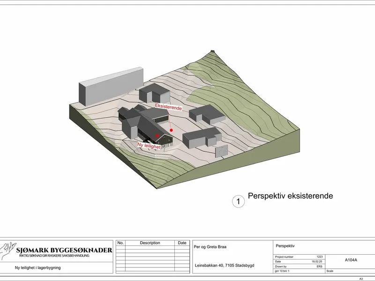
Task: Click the 'Scale' field label
Action: (x=330, y=271)
